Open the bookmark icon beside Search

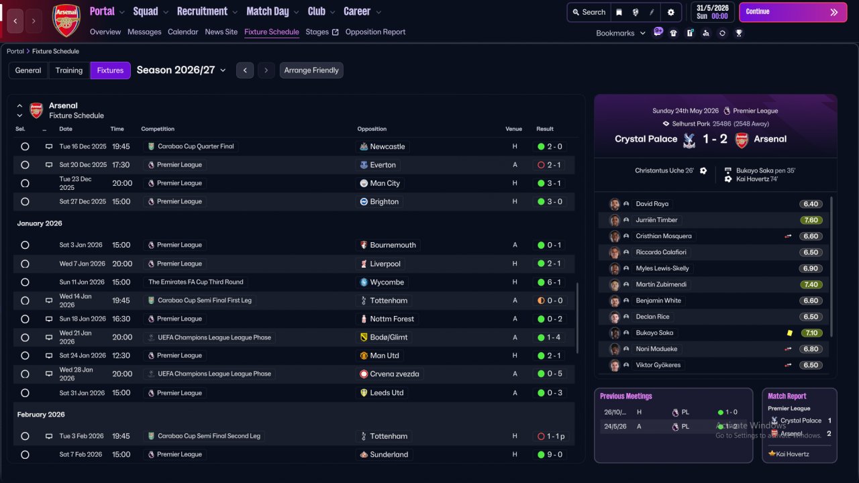619,12
